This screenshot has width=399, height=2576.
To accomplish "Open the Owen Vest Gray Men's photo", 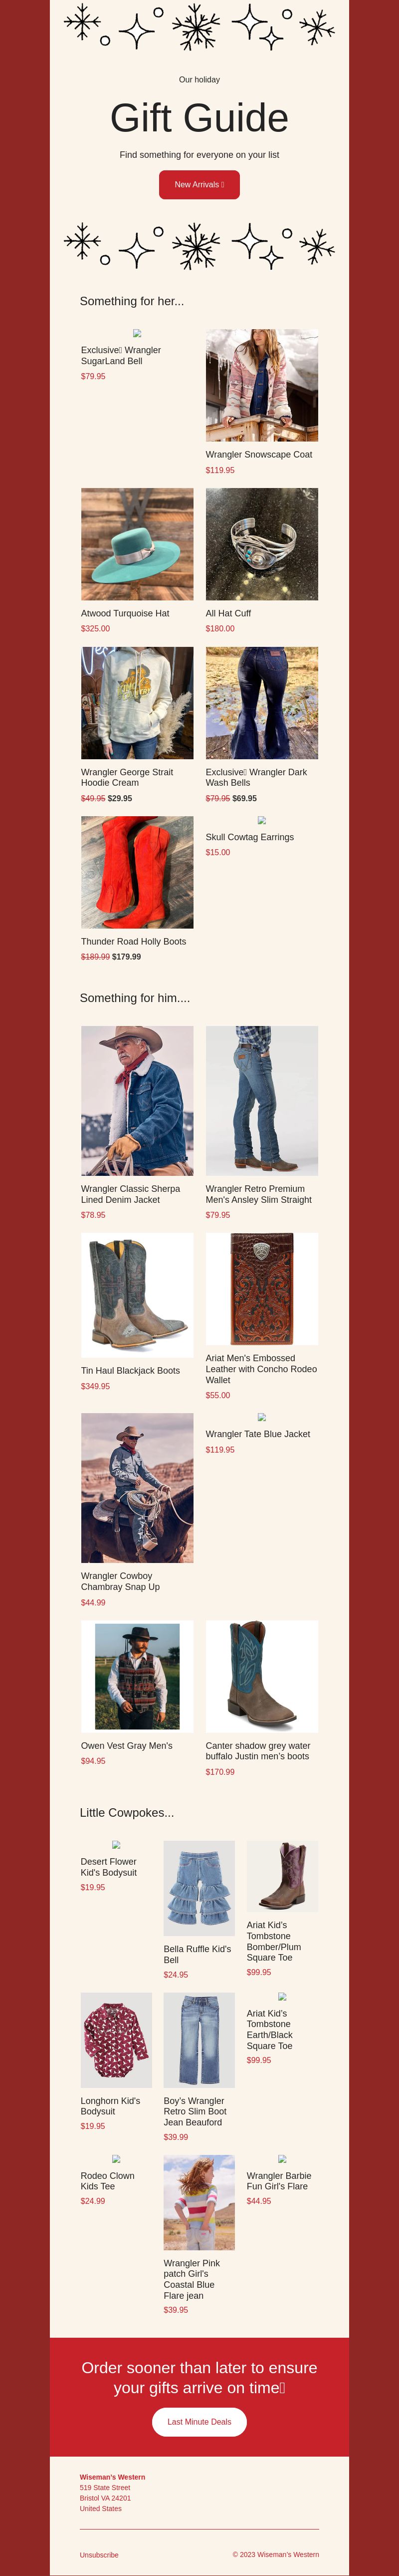I will point(137,1676).
